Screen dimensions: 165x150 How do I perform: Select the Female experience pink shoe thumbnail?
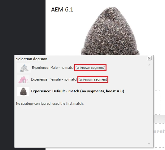[x=24, y=80]
